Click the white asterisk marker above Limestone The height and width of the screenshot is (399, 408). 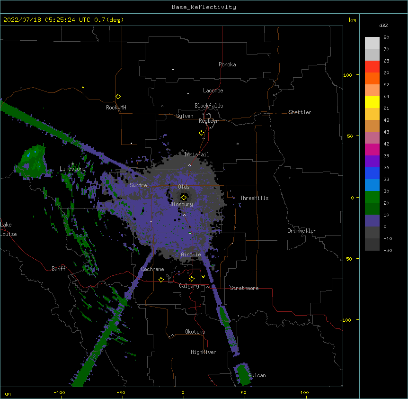click(x=72, y=164)
